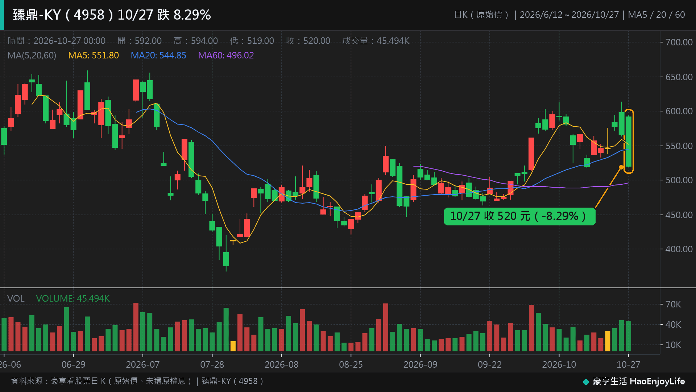Click the date range 2026/6/12～2026/10/27 header text
This screenshot has width=696, height=392.
569,15
